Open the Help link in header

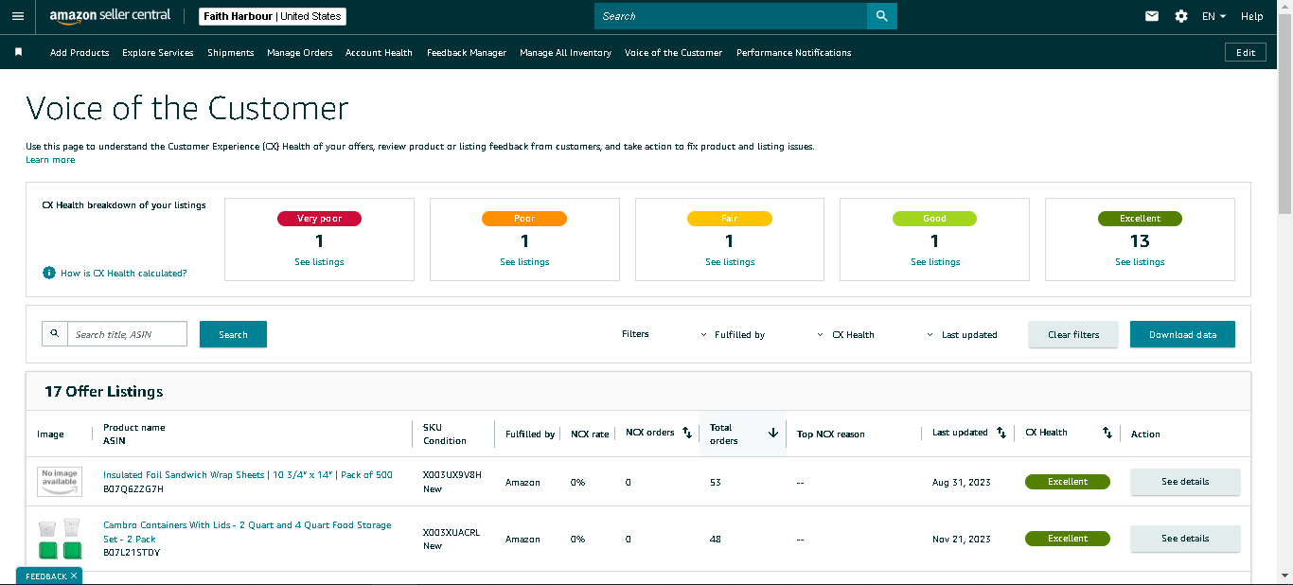click(1251, 16)
